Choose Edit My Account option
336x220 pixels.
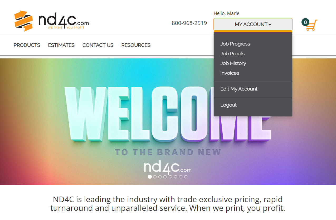click(239, 89)
